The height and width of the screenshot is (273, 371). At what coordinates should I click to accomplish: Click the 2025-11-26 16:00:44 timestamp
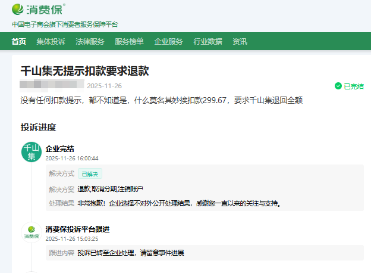click(x=72, y=159)
